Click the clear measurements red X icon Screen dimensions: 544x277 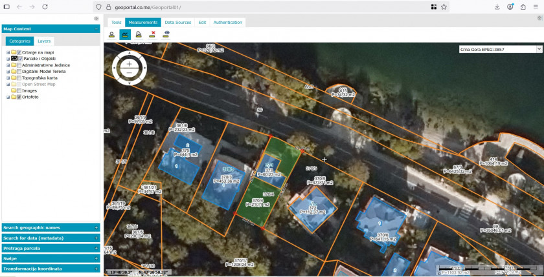click(x=153, y=35)
